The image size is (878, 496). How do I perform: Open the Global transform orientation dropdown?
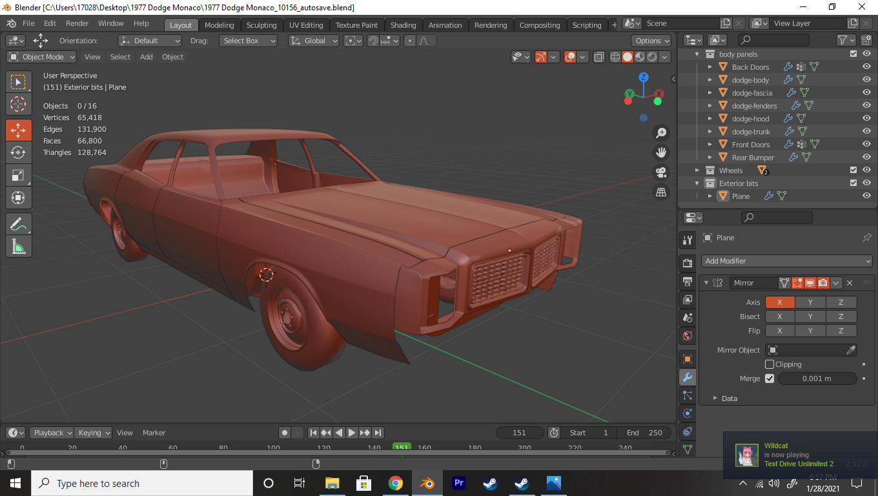coord(314,41)
